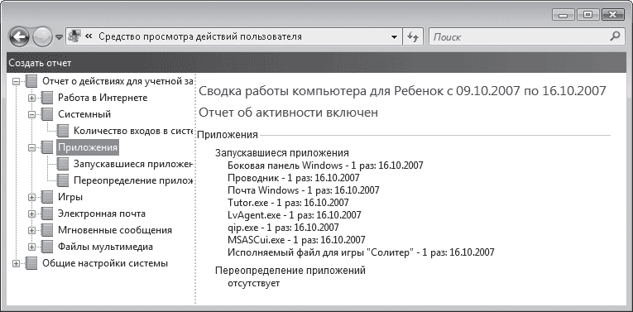Expand the Работа в Интернете node

click(32, 98)
